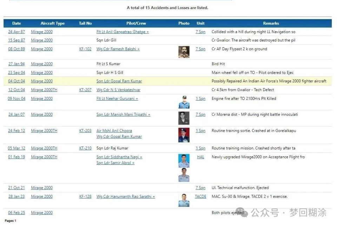Image resolution: width=337 pixels, height=226 pixels.
Task: Click the Pilot/Crew column header
Action: click(x=136, y=23)
